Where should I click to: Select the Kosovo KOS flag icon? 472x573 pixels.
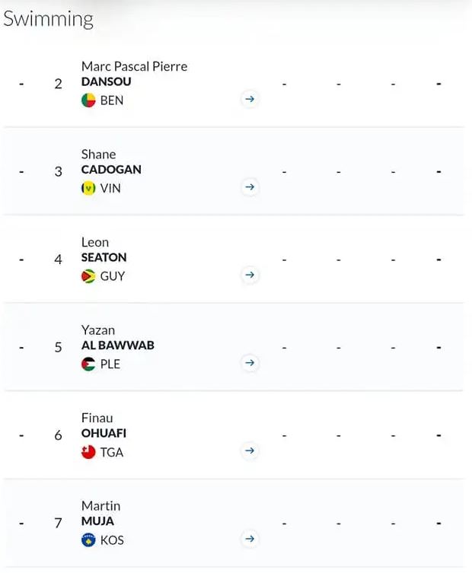[x=88, y=540]
